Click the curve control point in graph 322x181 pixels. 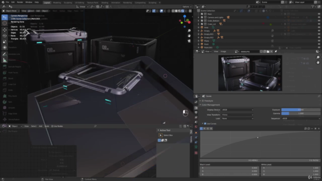pyautogui.click(x=258, y=137)
